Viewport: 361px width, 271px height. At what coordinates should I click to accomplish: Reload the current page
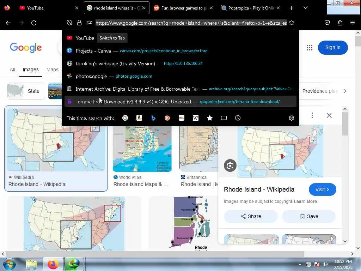[34, 23]
